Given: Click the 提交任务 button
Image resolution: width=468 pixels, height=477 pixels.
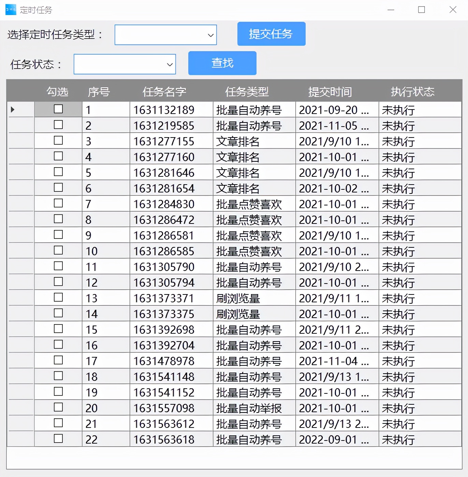Looking at the screenshot, I should pyautogui.click(x=272, y=34).
